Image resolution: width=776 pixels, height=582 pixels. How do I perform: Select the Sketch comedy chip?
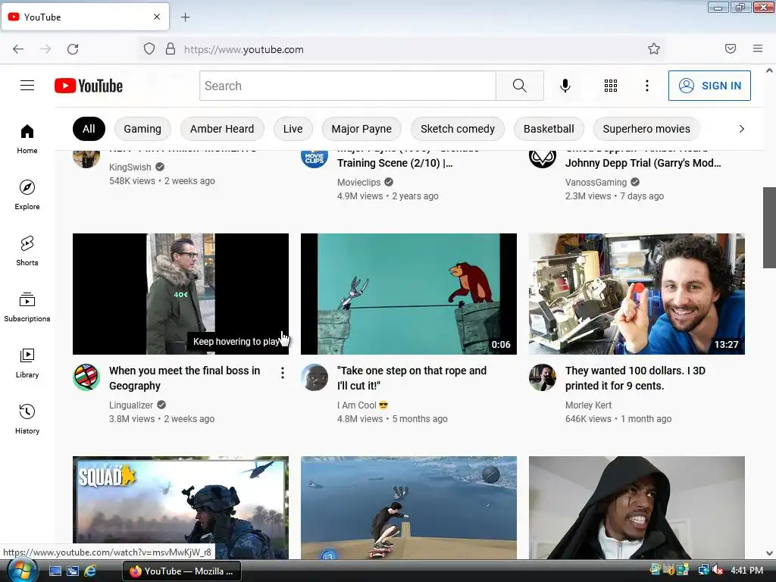tap(458, 129)
